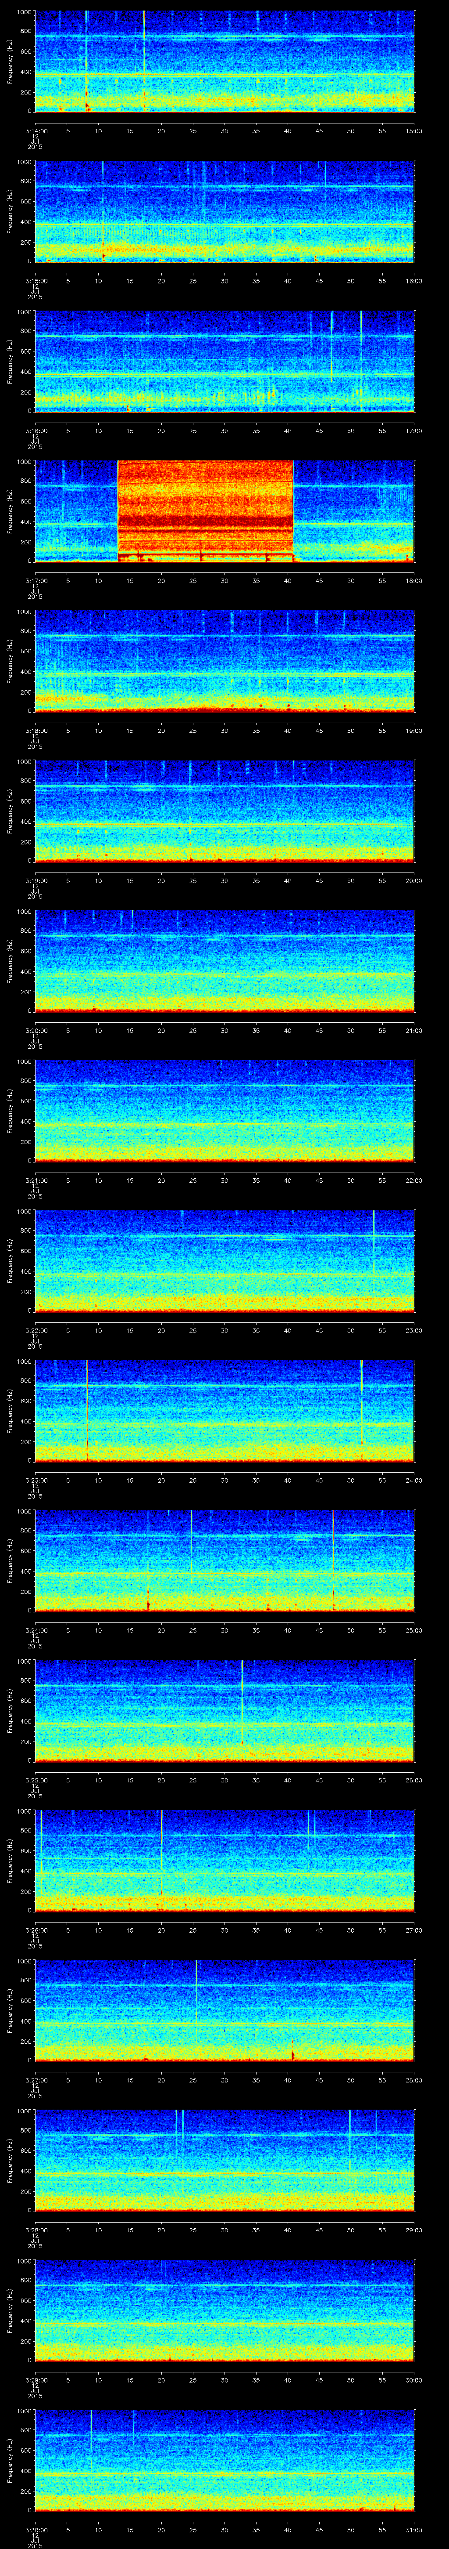Click the "Frequency (Hz)" axis label of the 3:14:00 spectrogram
The height and width of the screenshot is (2549, 449).
point(10,62)
